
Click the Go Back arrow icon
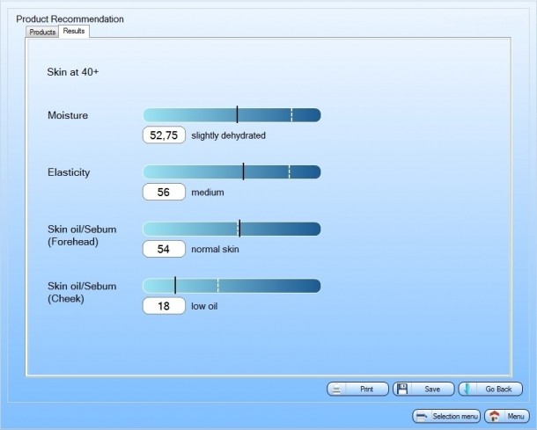pos(466,389)
